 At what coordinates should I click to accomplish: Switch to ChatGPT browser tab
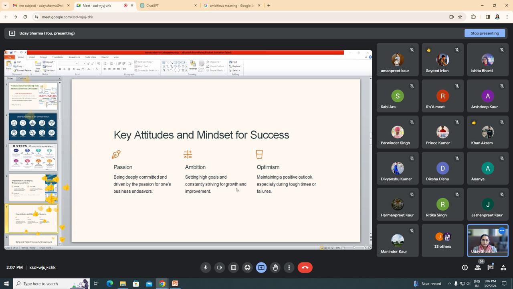(x=168, y=6)
